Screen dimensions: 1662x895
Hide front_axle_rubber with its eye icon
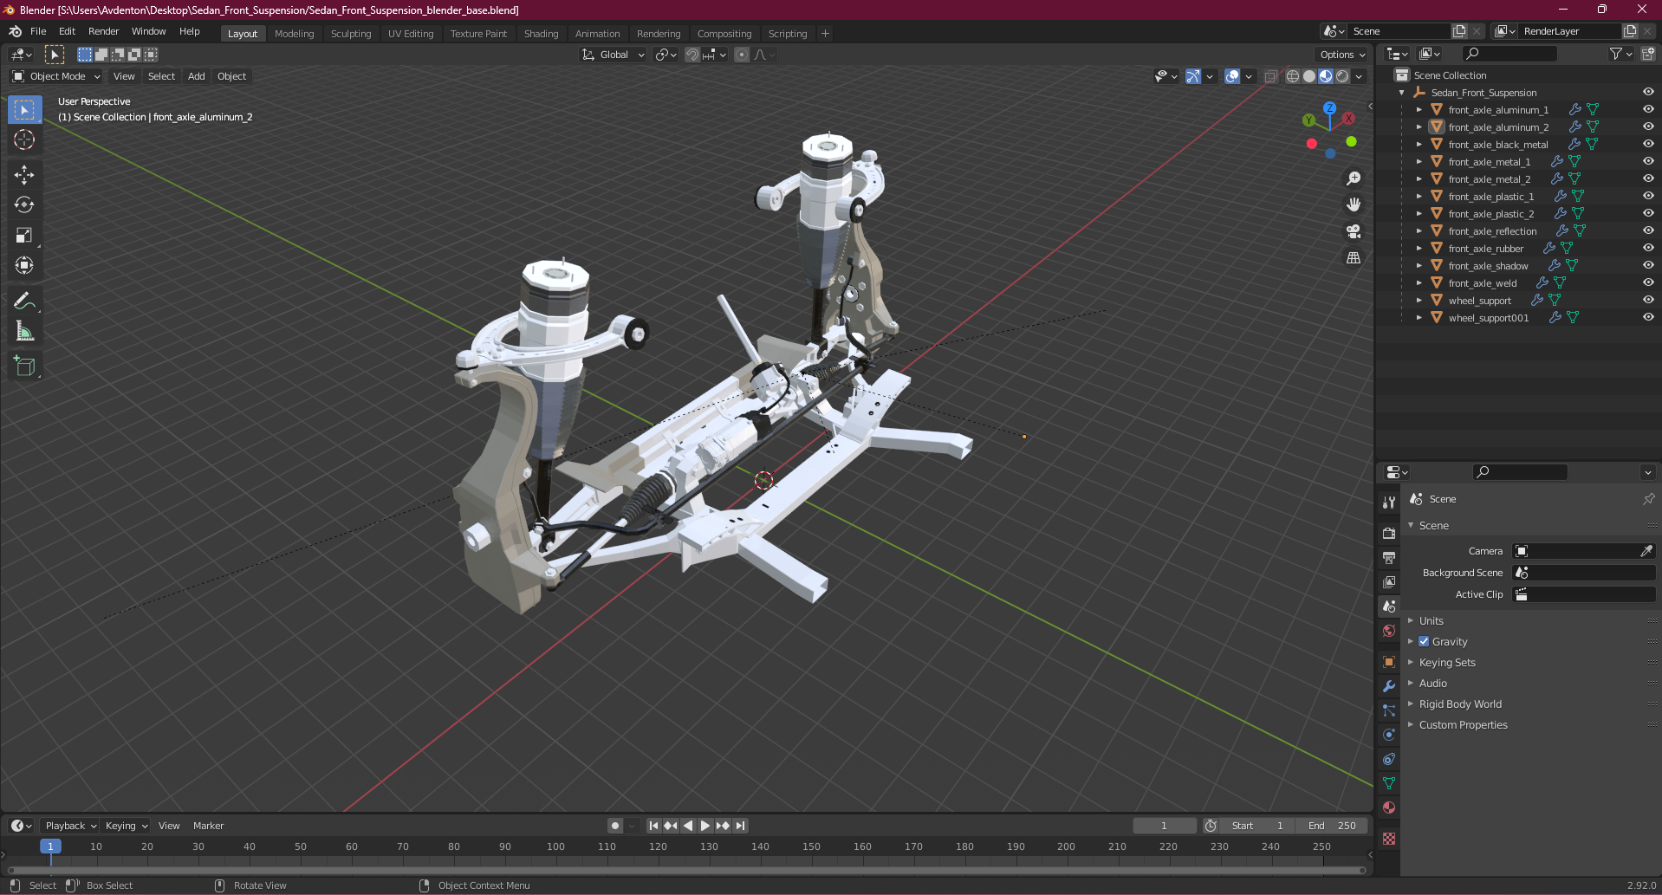[x=1648, y=248]
